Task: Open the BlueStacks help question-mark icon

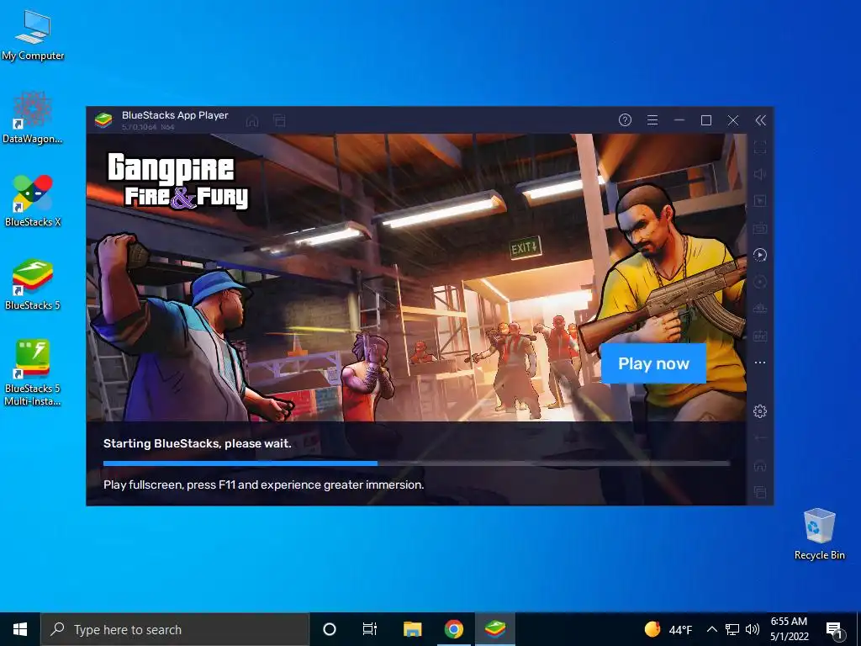Action: [x=625, y=119]
